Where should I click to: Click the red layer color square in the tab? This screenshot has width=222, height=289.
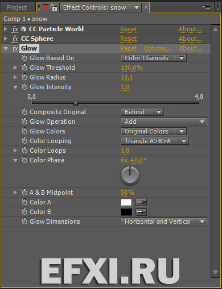pyautogui.click(x=46, y=7)
